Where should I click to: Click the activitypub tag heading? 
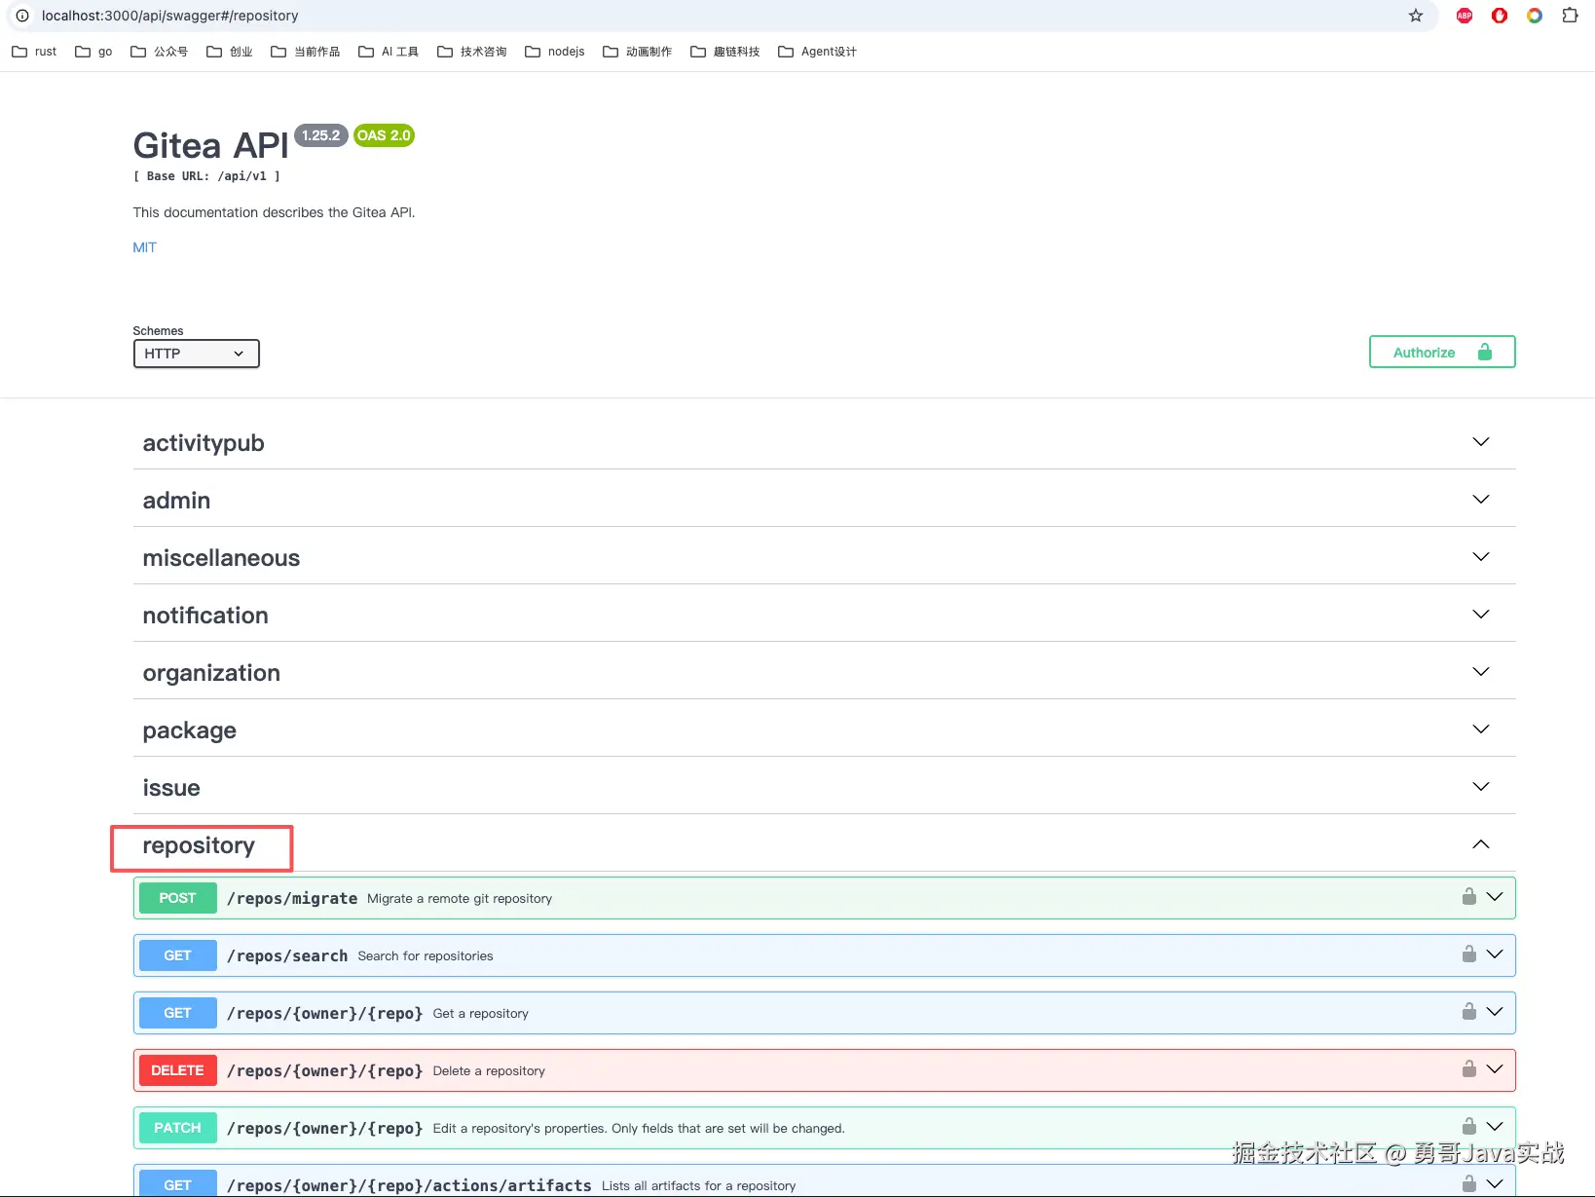pyautogui.click(x=204, y=443)
